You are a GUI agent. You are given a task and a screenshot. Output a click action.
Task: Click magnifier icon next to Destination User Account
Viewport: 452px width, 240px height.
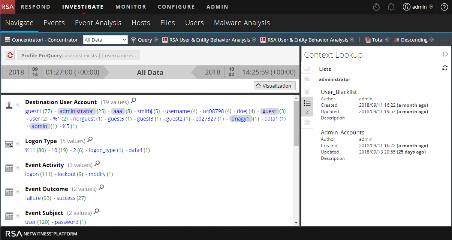(x=133, y=101)
